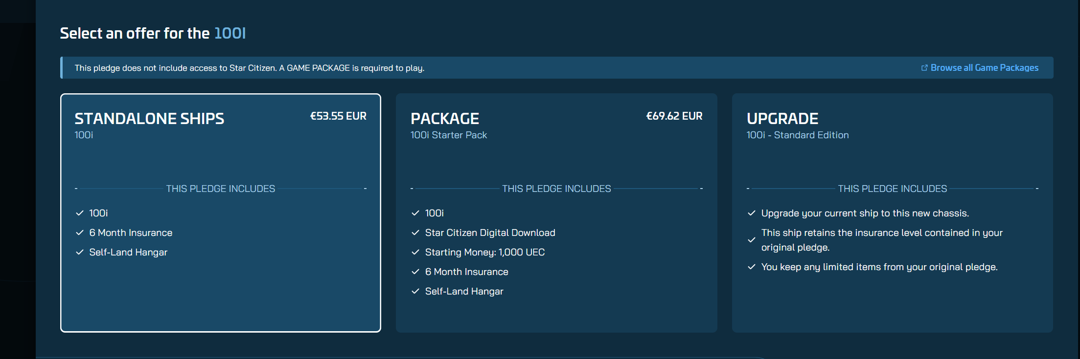Screen dimensions: 1080x359
Task: Click the checkmark next to Self-Land Hangar in Package
Action: pyautogui.click(x=415, y=291)
